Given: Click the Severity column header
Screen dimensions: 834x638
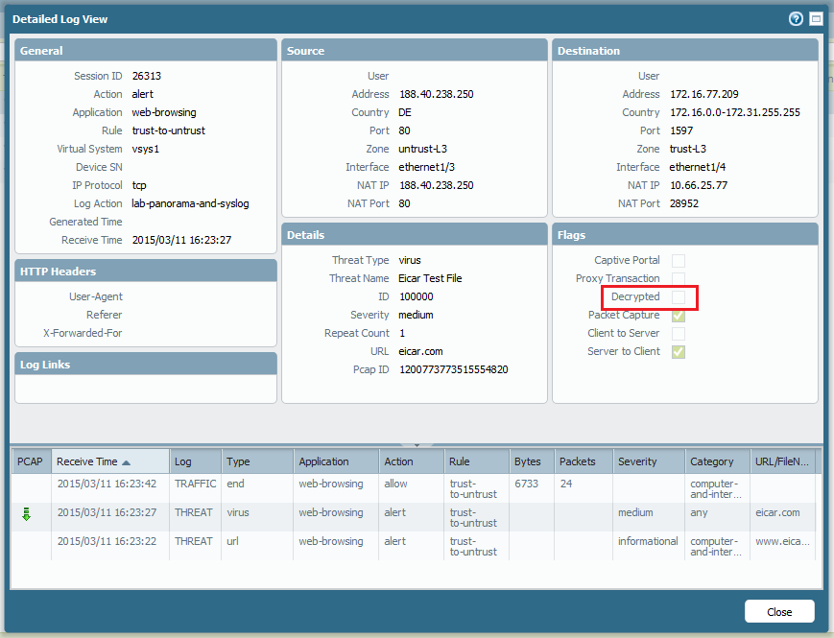Looking at the screenshot, I should coord(635,461).
